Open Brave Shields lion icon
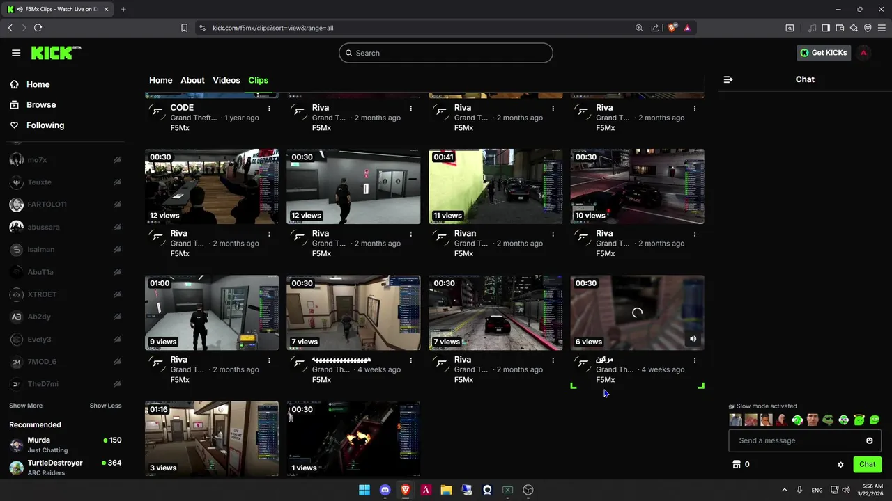 672,28
